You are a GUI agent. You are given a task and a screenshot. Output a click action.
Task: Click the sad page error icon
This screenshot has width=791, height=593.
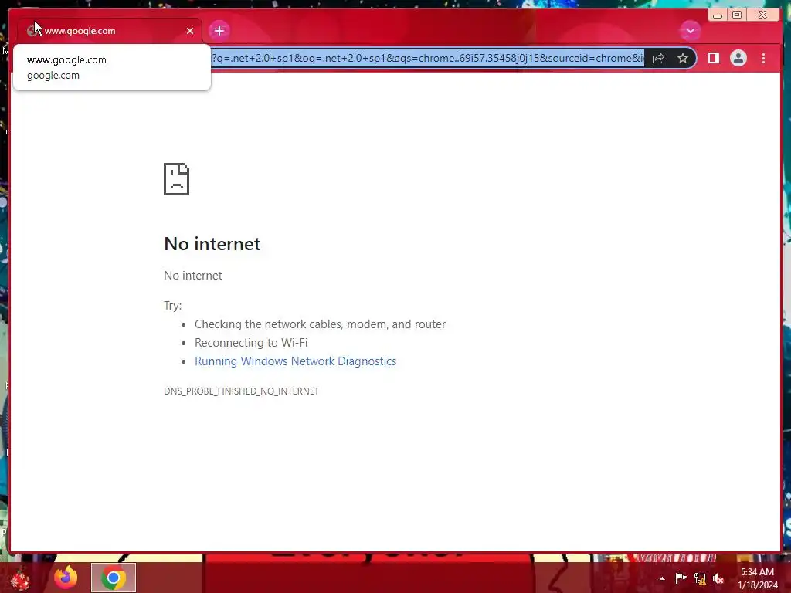click(x=177, y=179)
